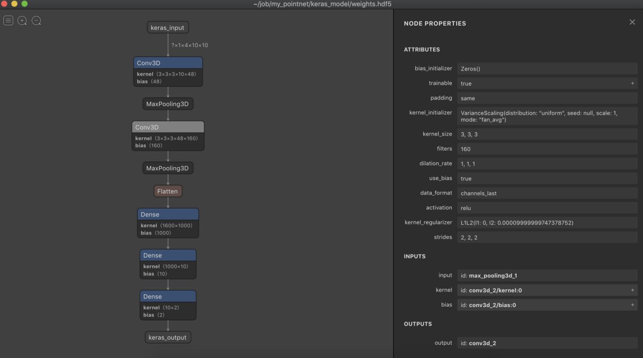The image size is (643, 358).
Task: Select the first Conv3D node
Action: [x=168, y=63]
